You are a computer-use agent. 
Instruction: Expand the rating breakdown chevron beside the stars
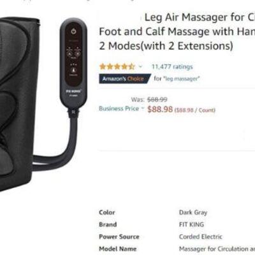pos(140,67)
